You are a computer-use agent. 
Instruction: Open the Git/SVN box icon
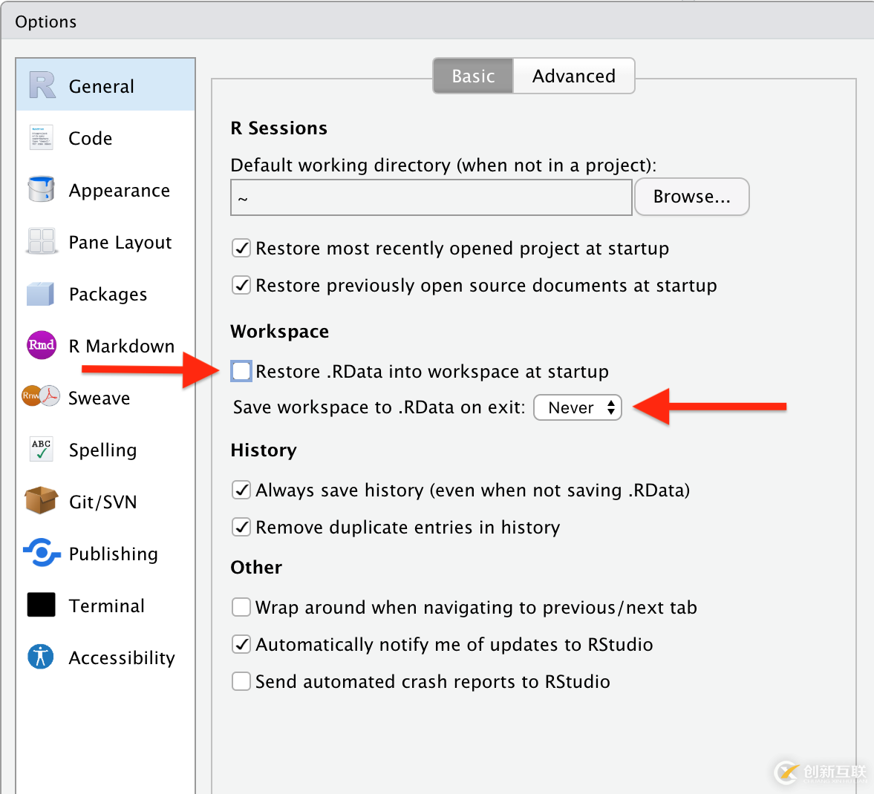tap(42, 501)
